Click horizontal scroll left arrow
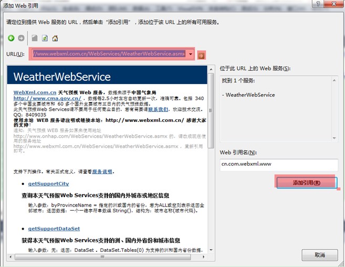 click(x=11, y=257)
